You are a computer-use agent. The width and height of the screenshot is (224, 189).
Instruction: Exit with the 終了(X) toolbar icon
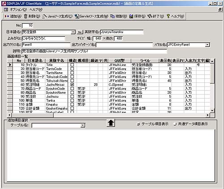[150, 16]
